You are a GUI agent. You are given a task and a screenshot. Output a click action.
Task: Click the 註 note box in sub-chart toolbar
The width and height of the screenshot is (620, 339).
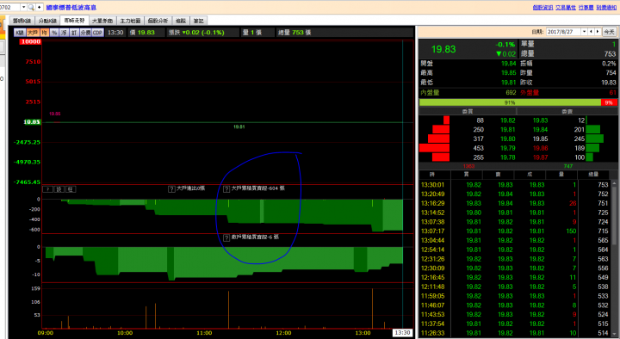pos(71,189)
